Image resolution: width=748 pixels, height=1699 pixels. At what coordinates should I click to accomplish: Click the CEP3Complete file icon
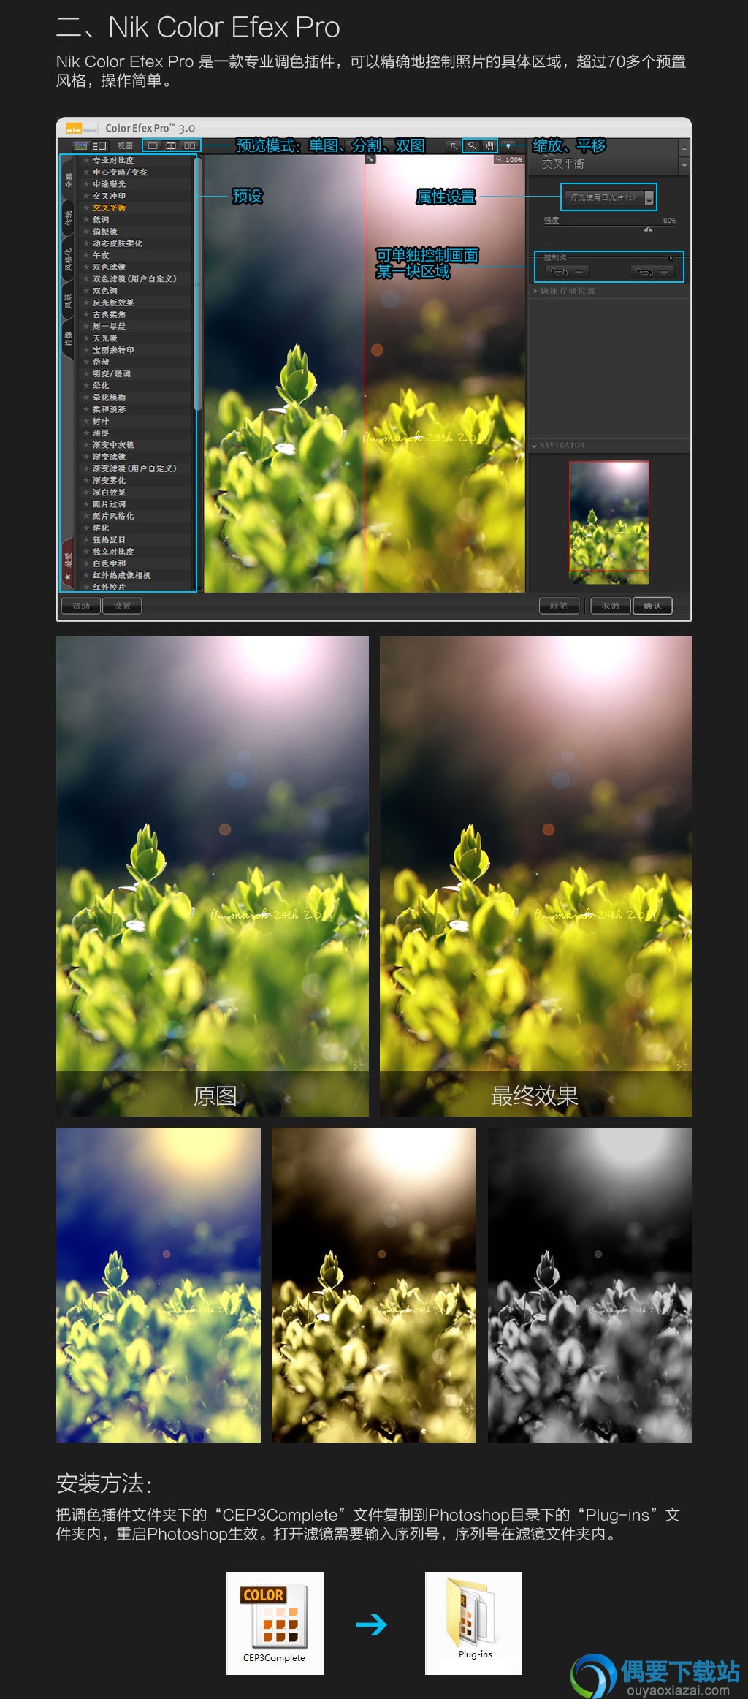coord(275,1622)
